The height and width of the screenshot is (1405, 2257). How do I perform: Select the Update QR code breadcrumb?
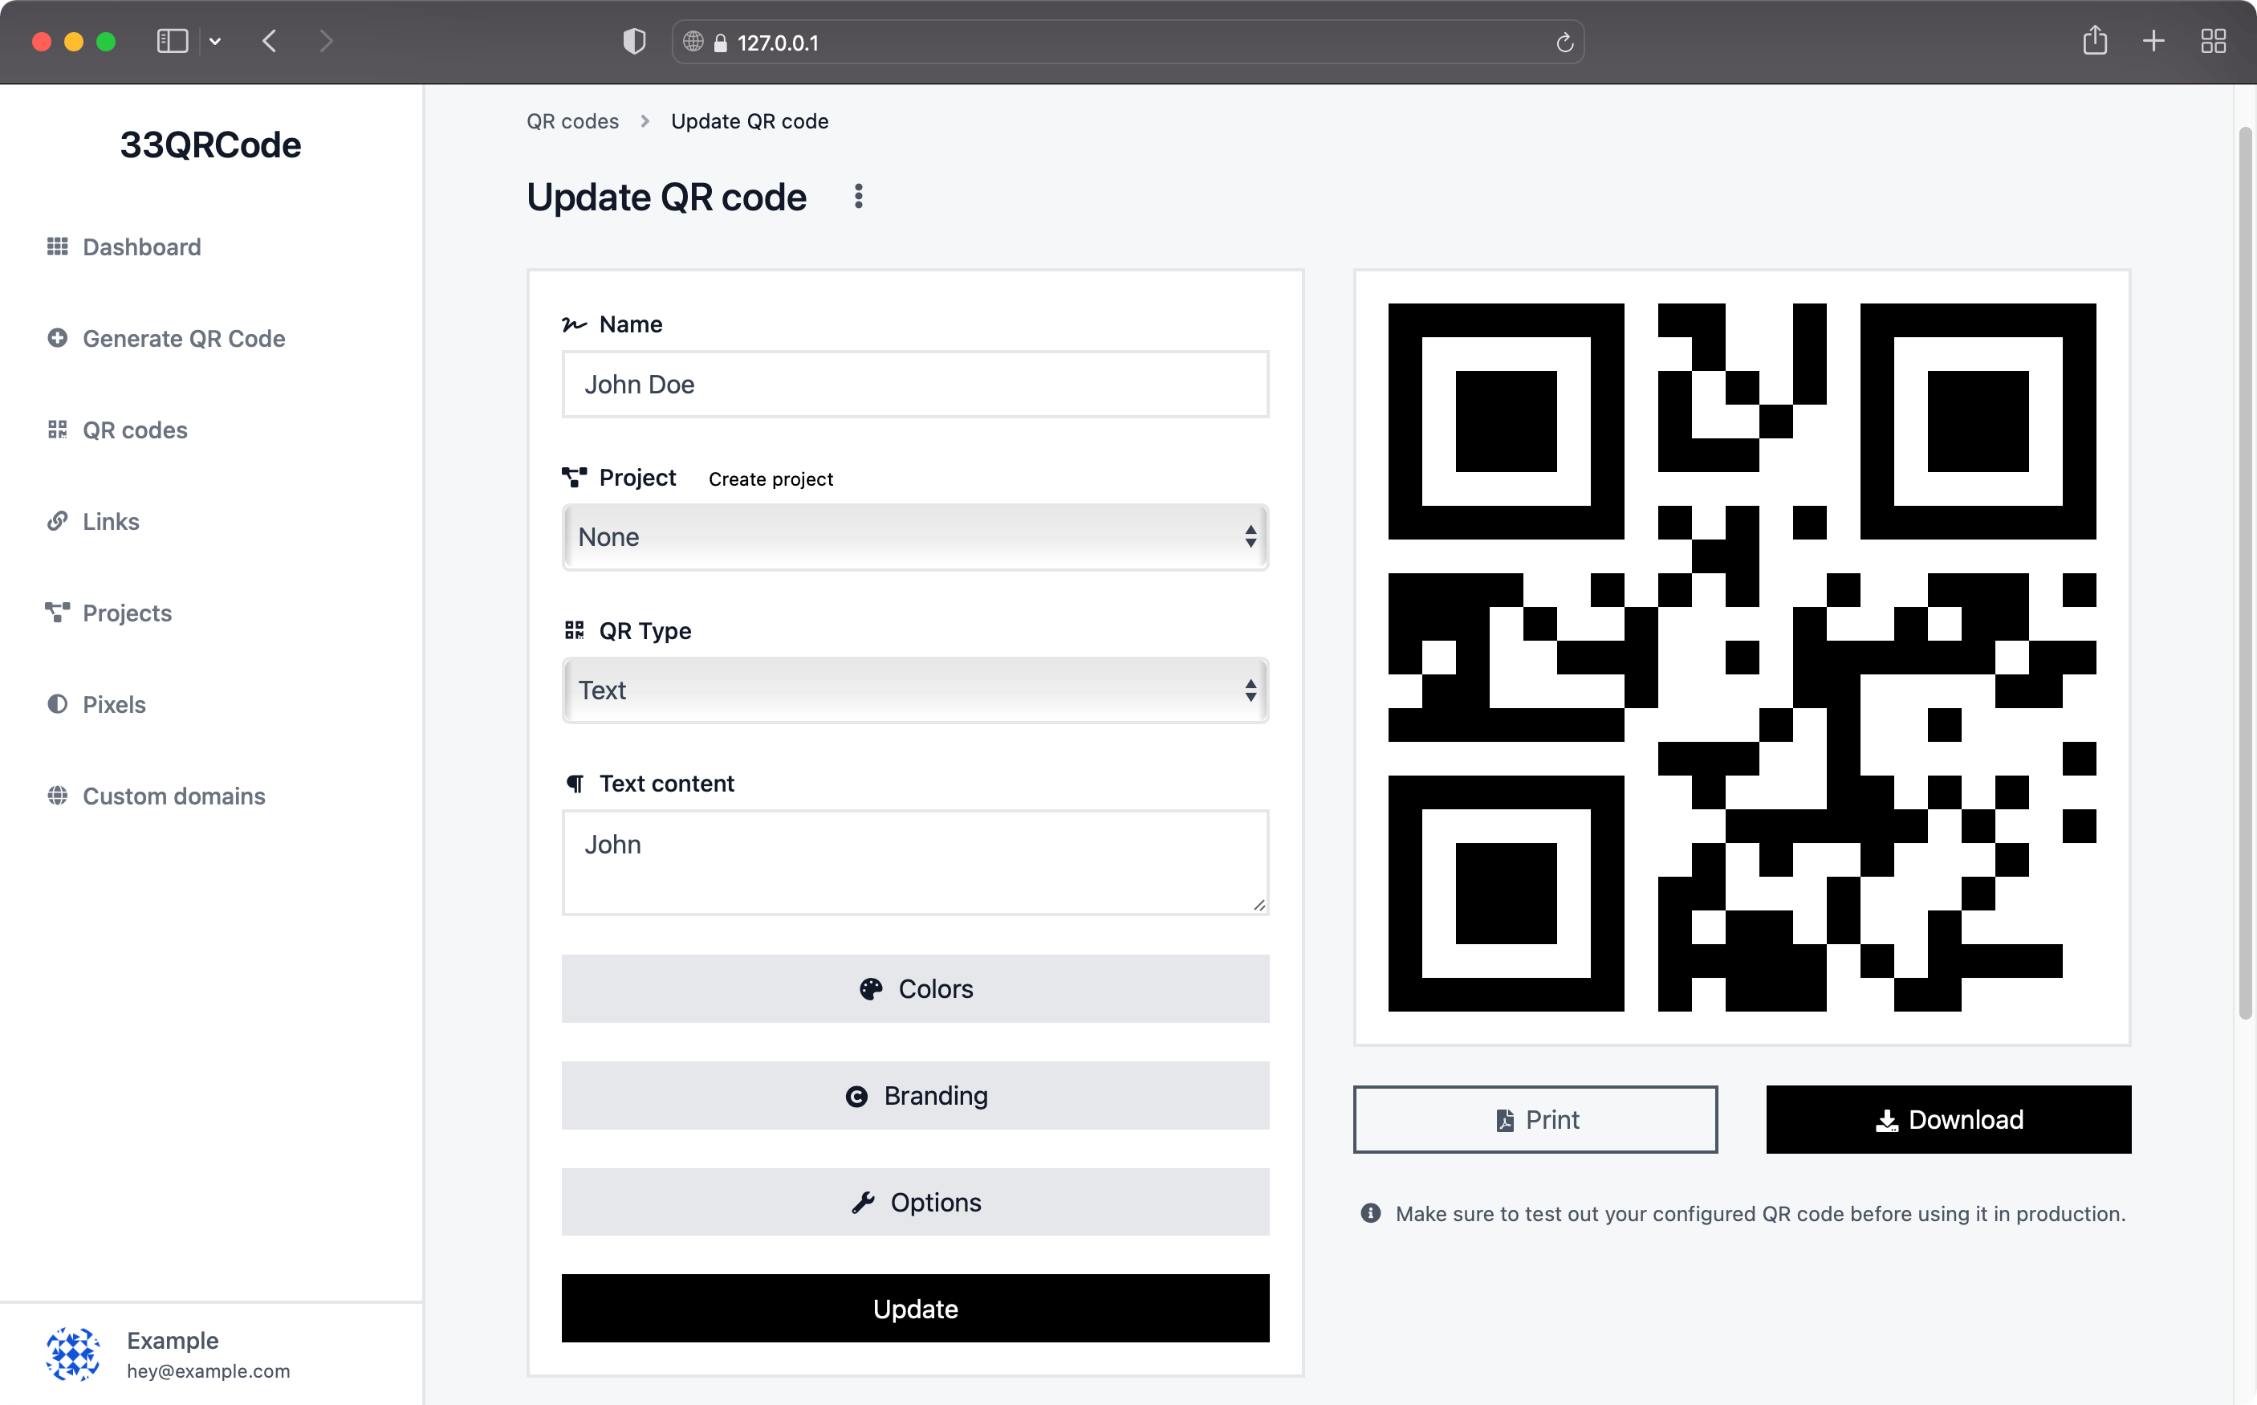tap(750, 120)
